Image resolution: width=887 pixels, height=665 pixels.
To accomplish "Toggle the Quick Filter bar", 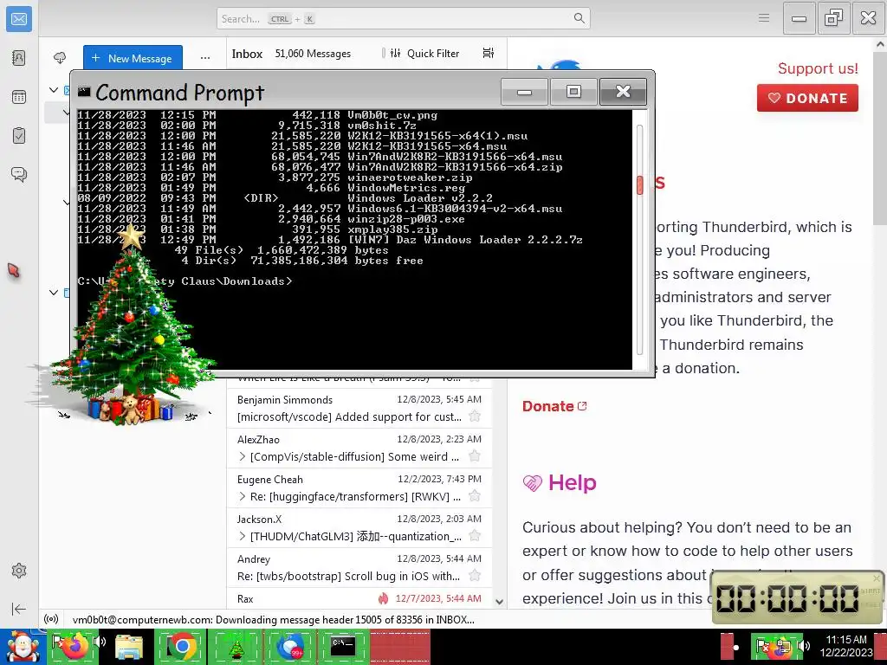I will click(x=425, y=53).
